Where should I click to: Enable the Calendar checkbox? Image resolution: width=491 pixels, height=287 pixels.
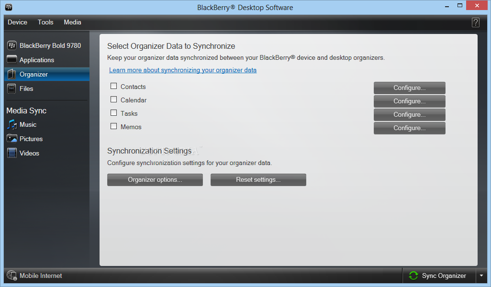pos(114,99)
